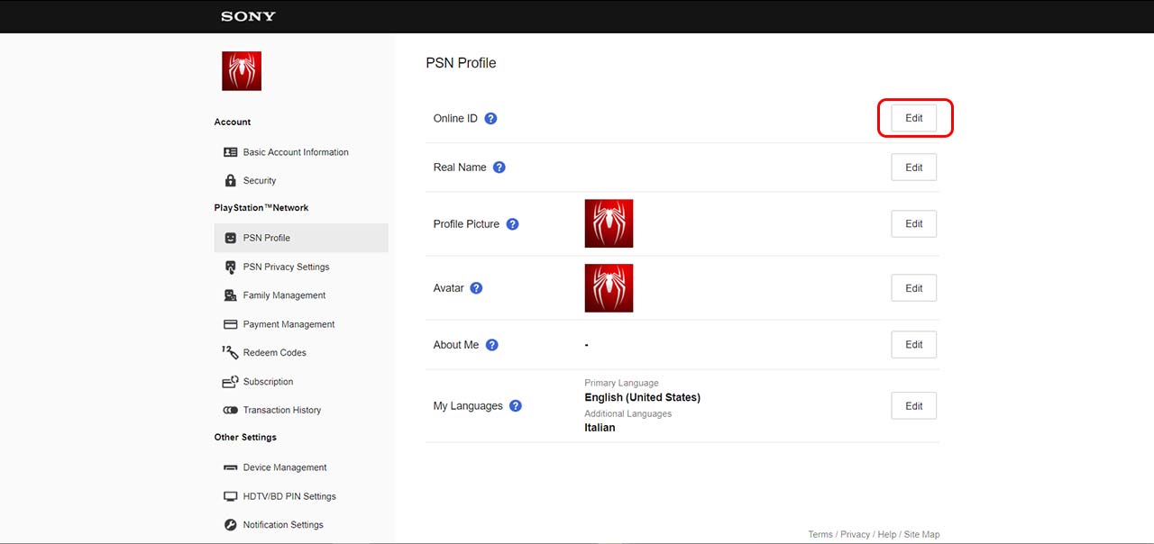This screenshot has height=544, width=1154.
Task: Edit the Avatar
Action: click(x=914, y=288)
